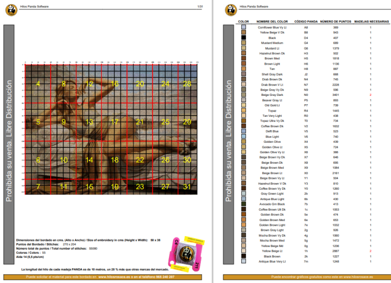Click chart section number 19
The image size is (391, 283).
[x=115, y=187]
